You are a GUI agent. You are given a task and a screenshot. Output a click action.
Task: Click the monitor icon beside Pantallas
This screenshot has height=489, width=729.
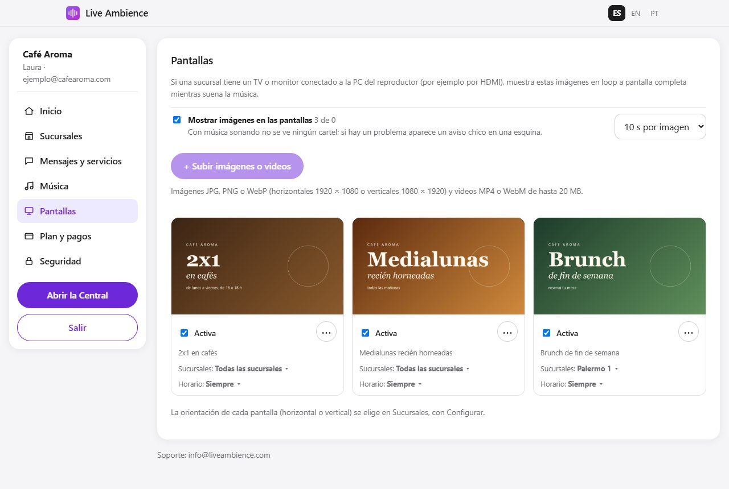pos(29,211)
